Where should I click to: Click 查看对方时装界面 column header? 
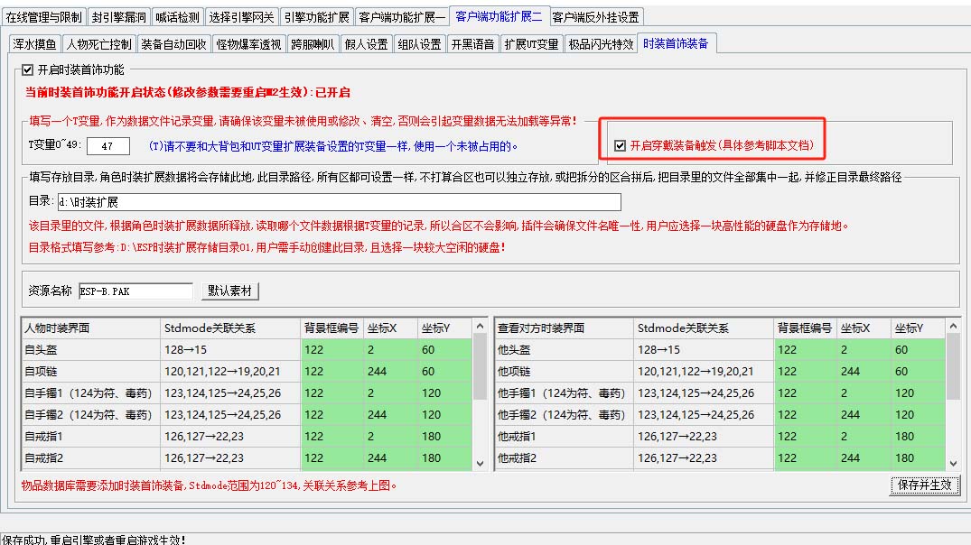coord(565,328)
